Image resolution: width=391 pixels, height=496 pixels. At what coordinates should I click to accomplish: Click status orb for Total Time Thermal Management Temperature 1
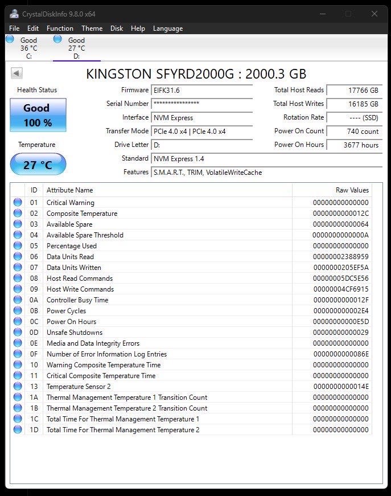click(18, 419)
